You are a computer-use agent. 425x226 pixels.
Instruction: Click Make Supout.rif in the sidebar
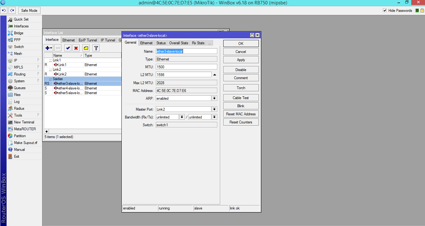point(25,143)
